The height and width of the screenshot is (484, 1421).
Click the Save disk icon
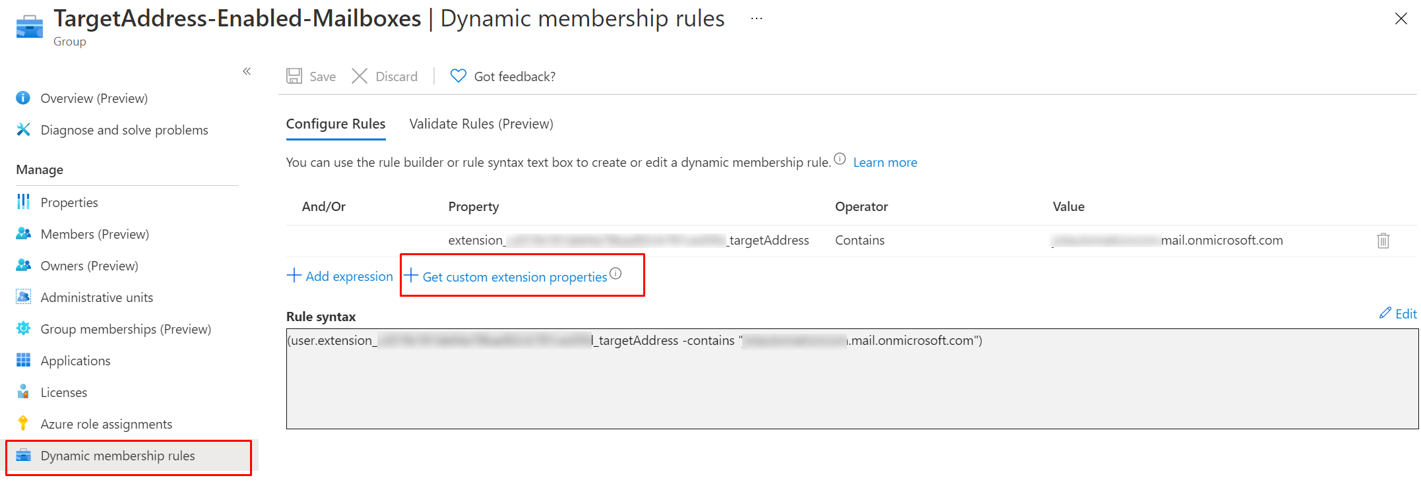[294, 76]
